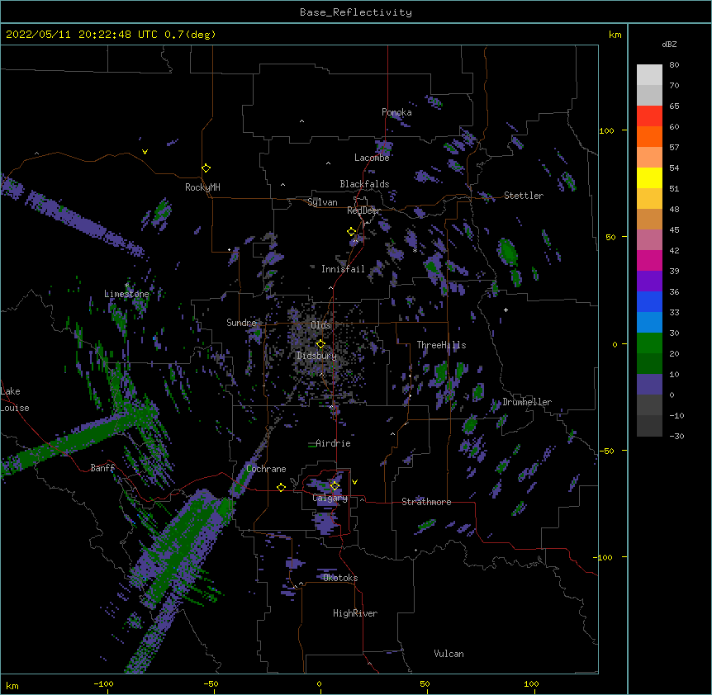Click the 51 dBZ gold legend swatch
Viewport: 712px width, 695px height.
click(x=649, y=198)
